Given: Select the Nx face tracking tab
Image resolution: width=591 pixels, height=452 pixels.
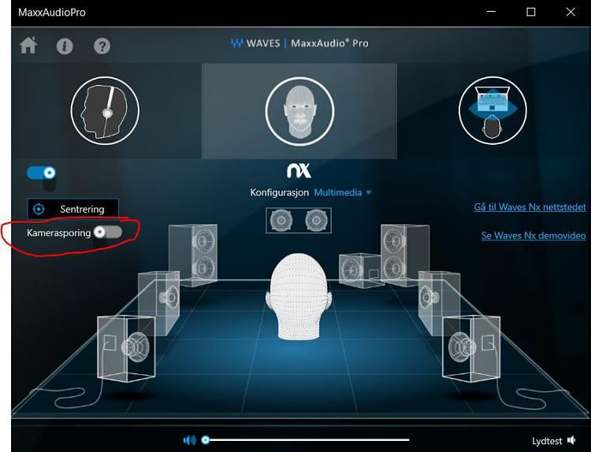Looking at the screenshot, I should tap(299, 111).
